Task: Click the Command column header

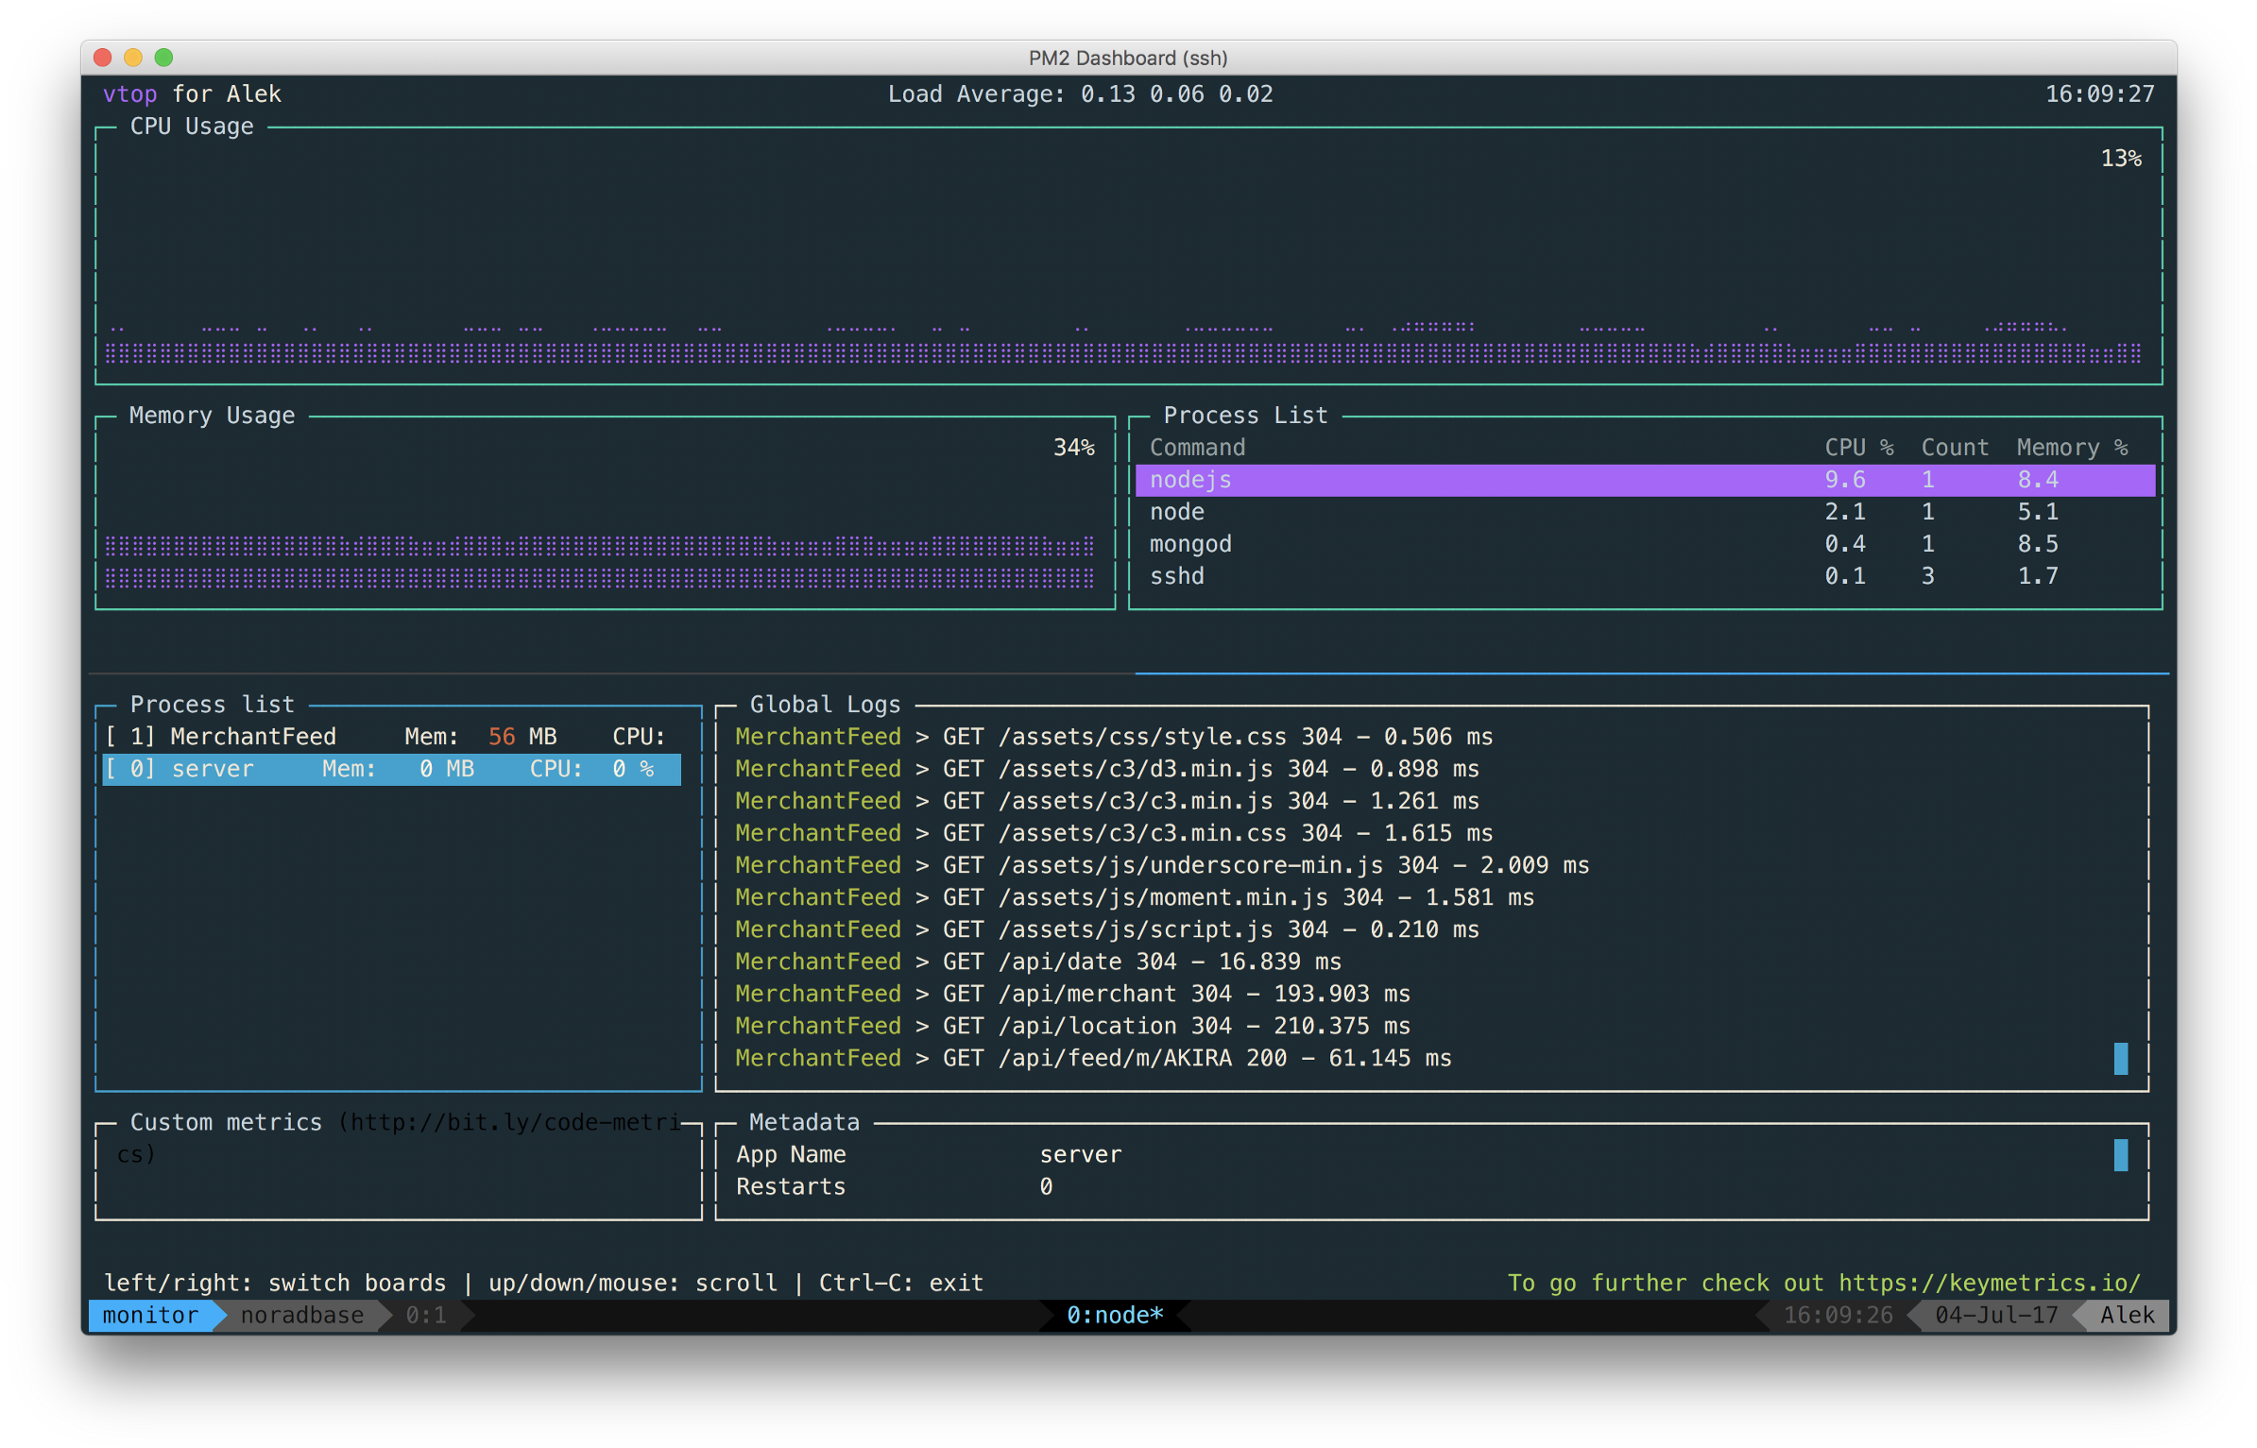Action: click(1197, 448)
